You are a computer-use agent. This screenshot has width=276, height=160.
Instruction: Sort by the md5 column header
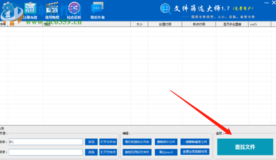(260, 24)
